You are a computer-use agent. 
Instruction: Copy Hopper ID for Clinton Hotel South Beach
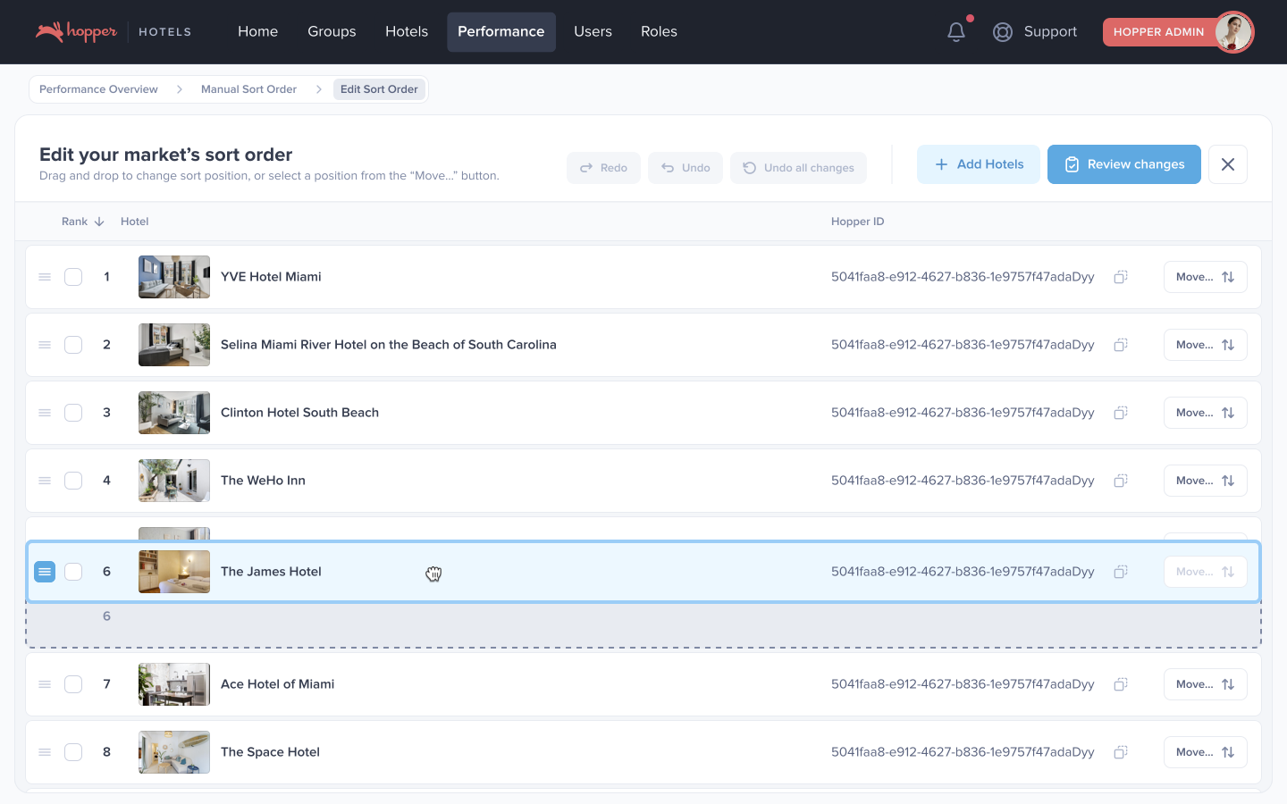(1120, 413)
